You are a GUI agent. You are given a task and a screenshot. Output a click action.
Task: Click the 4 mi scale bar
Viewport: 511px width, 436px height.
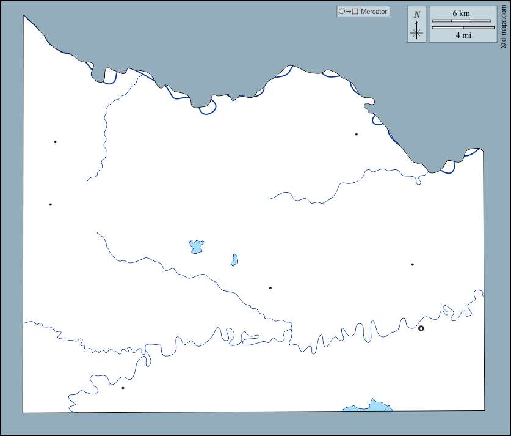point(463,28)
